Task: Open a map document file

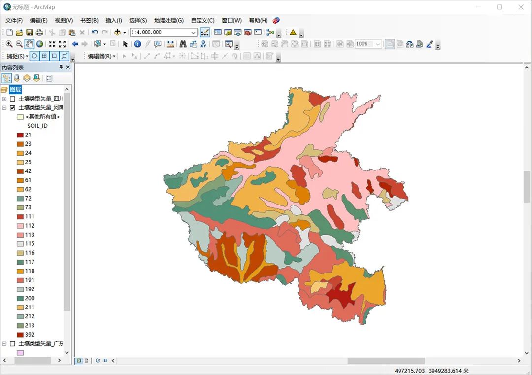Action: pos(19,32)
